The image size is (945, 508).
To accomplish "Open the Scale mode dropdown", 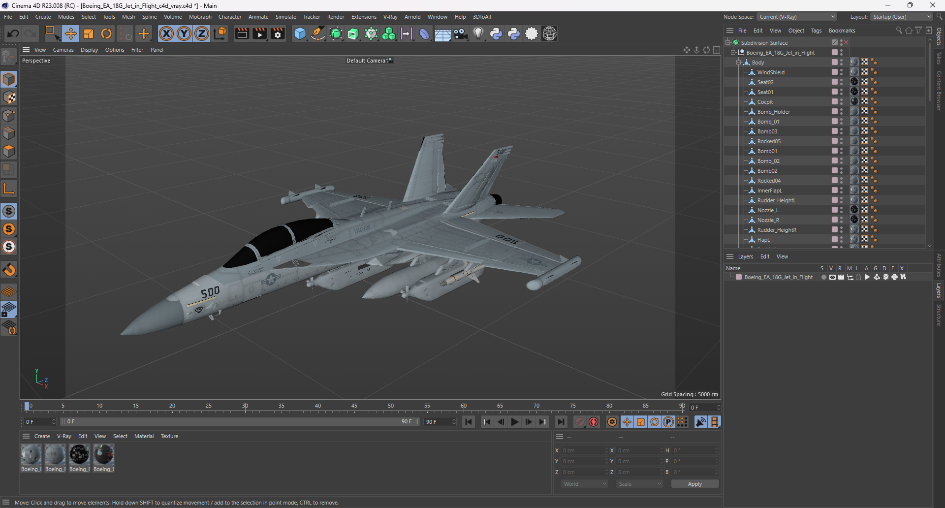I will pyautogui.click(x=639, y=484).
